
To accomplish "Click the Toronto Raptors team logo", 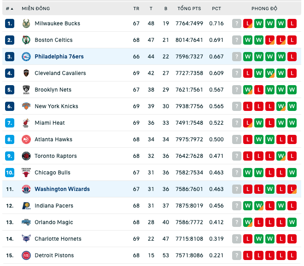I will [26, 156].
